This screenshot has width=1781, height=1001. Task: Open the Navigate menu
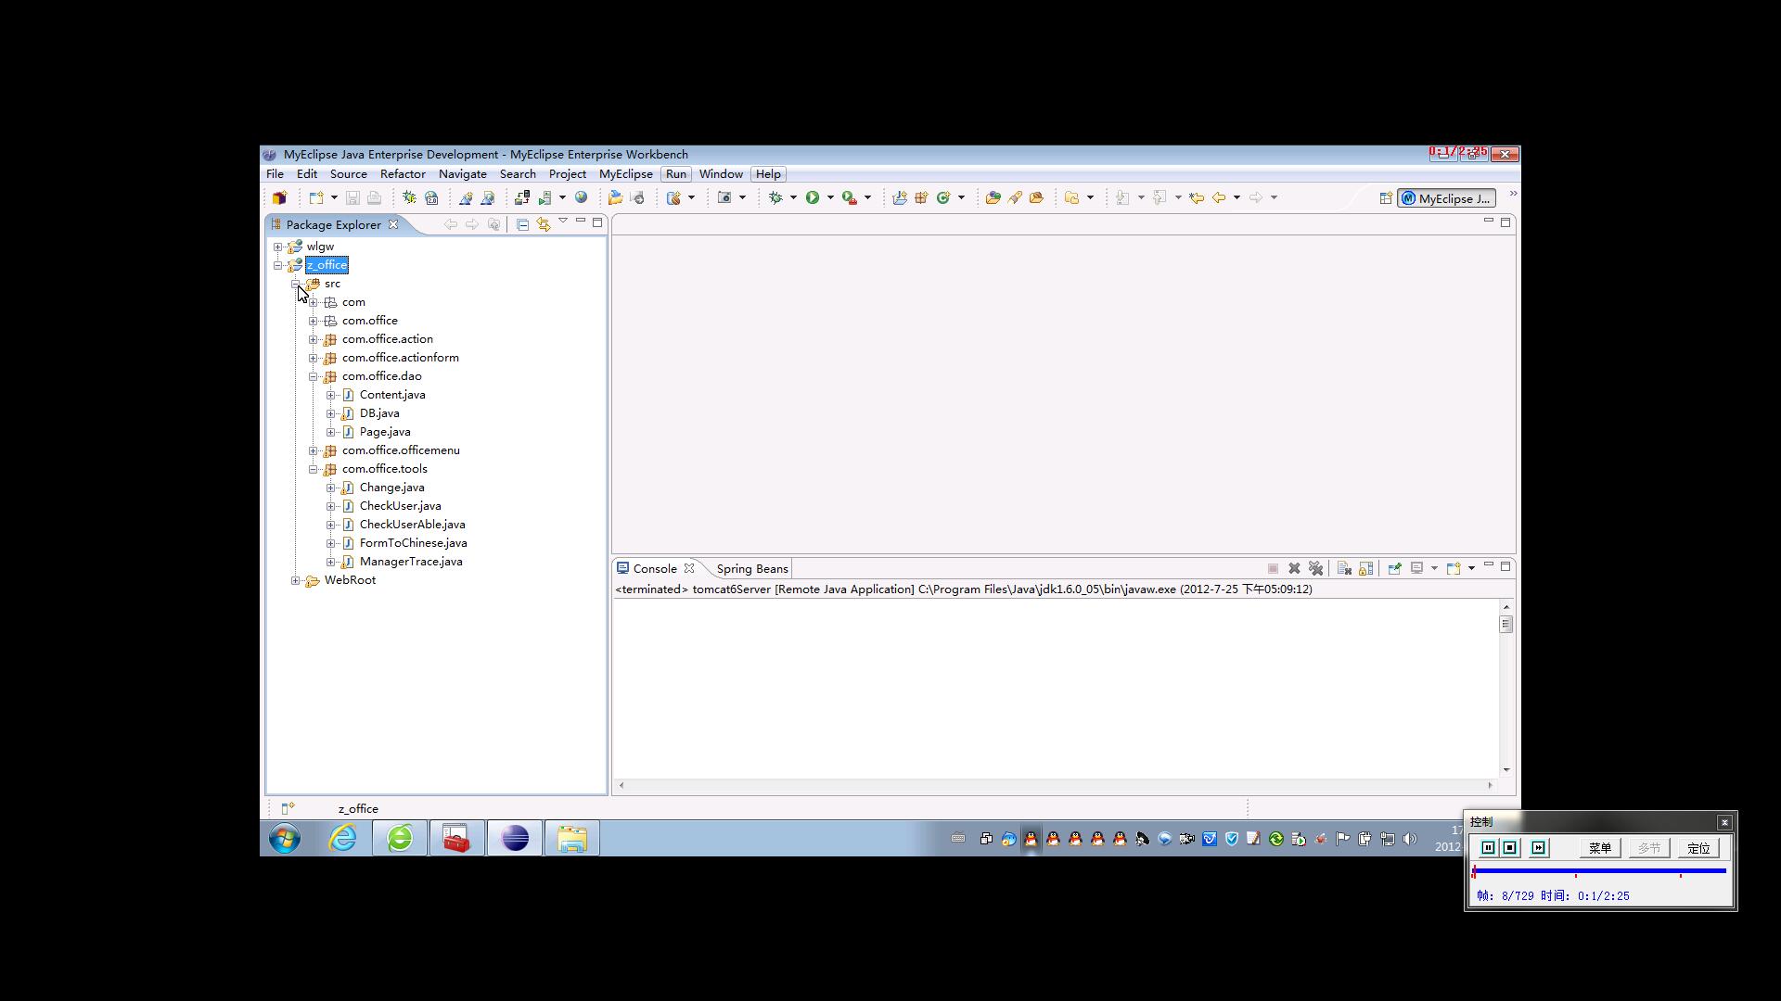(x=463, y=174)
